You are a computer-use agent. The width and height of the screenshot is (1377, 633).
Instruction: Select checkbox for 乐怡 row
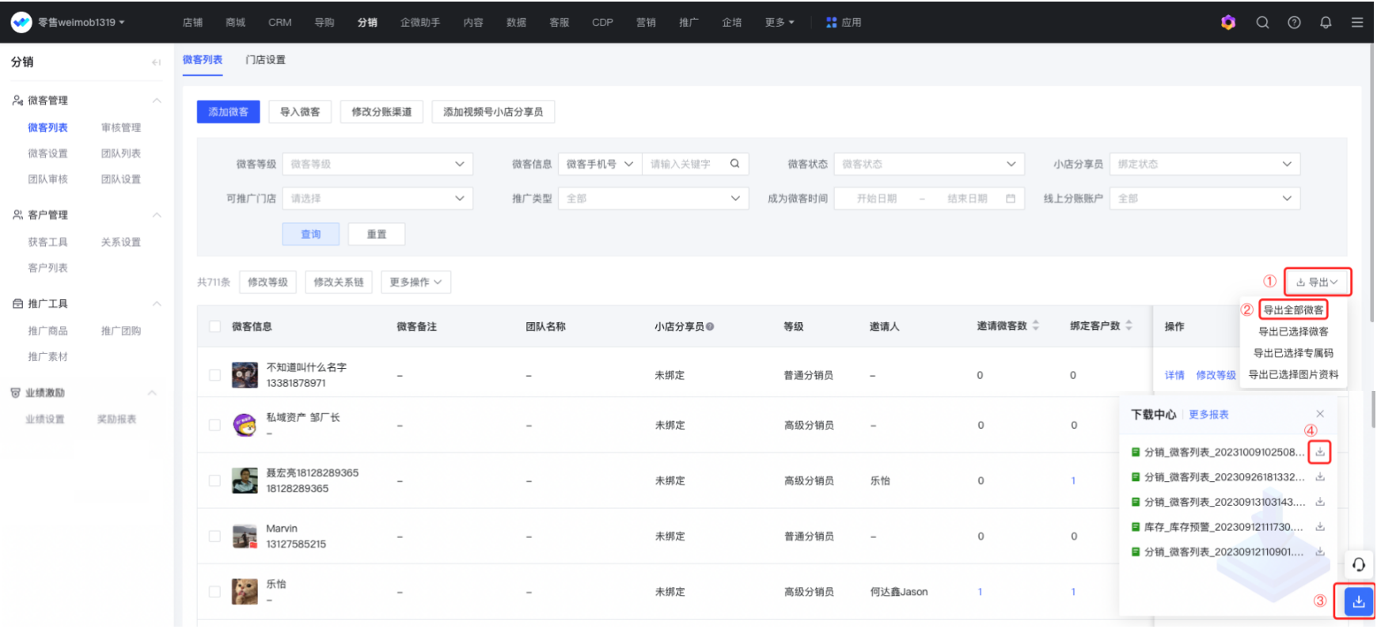214,592
